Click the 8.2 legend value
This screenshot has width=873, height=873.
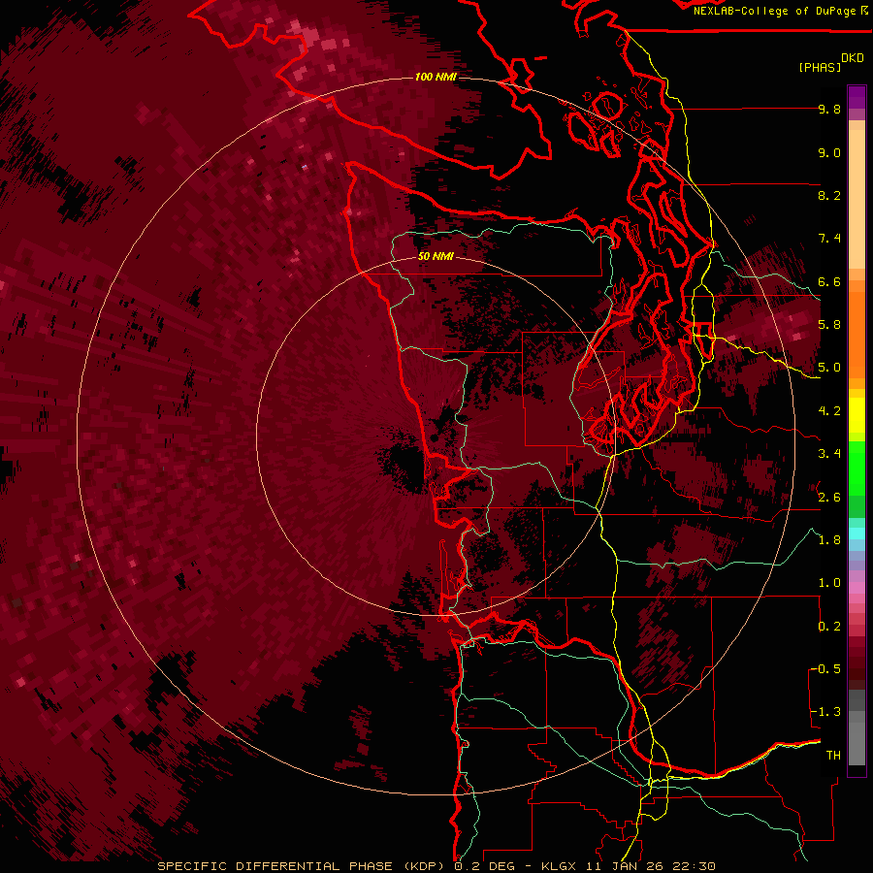tap(829, 195)
